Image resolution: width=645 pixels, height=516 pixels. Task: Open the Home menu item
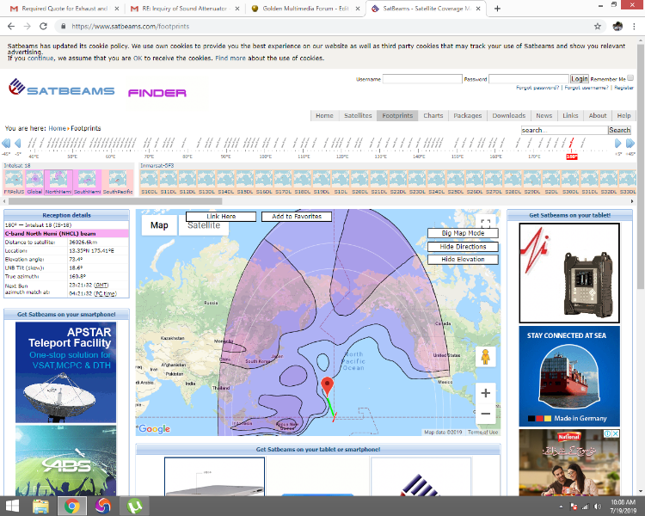324,115
